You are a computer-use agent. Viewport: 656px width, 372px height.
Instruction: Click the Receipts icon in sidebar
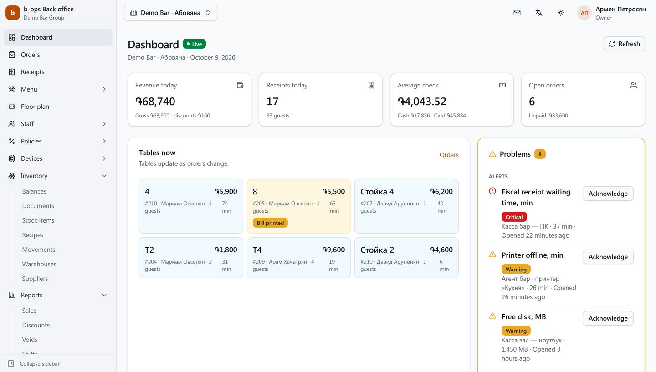coord(12,72)
